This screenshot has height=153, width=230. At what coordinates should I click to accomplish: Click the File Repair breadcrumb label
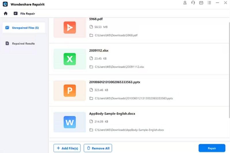[28, 13]
